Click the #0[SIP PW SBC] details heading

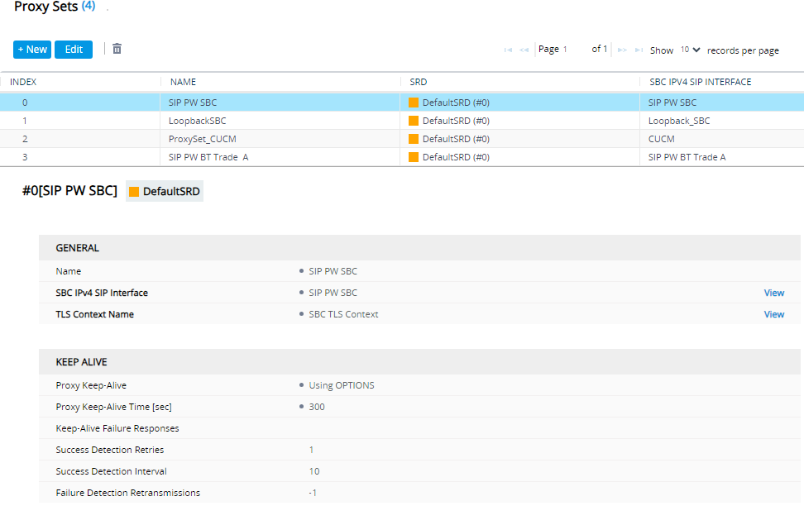click(x=69, y=191)
